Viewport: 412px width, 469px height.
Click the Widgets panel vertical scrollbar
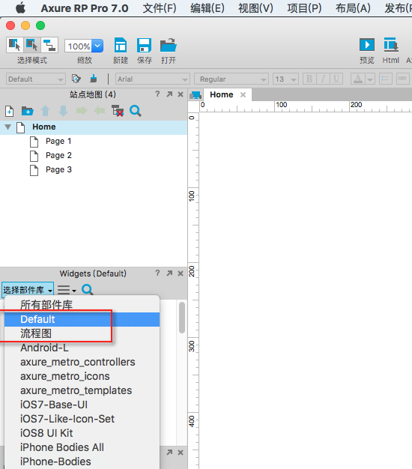(182, 318)
